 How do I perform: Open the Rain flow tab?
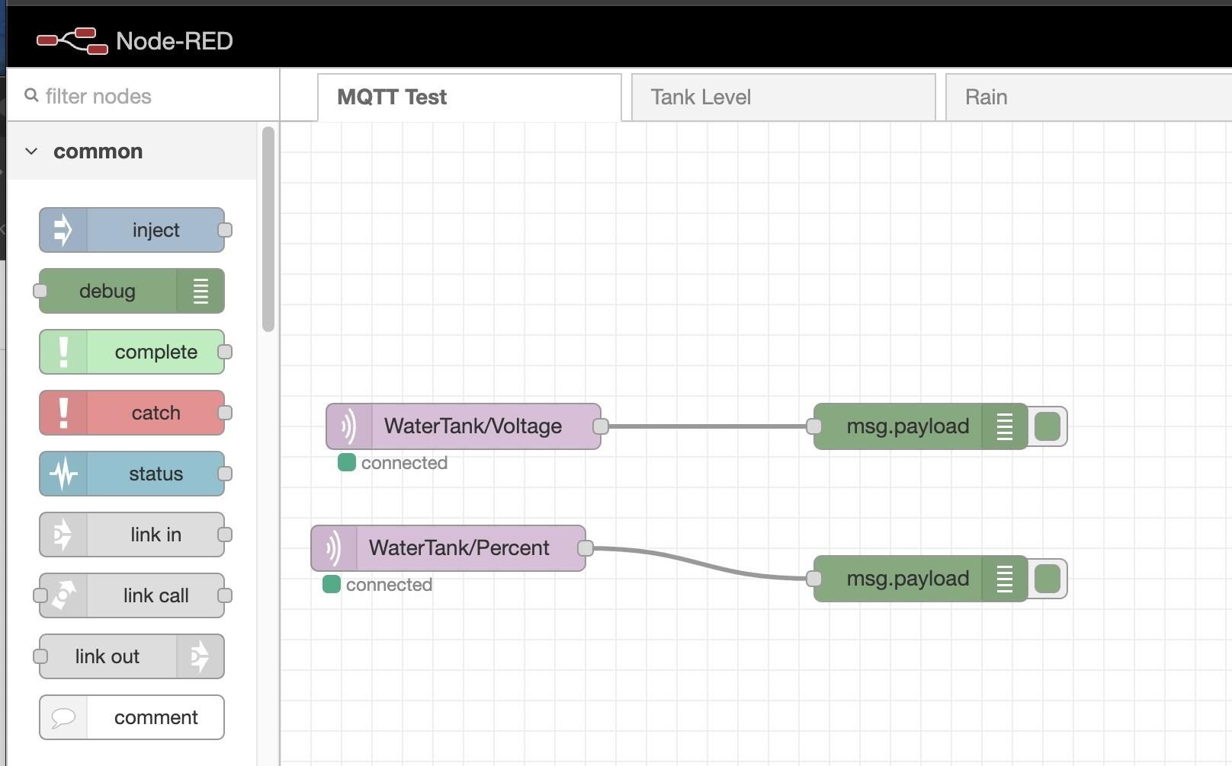986,96
